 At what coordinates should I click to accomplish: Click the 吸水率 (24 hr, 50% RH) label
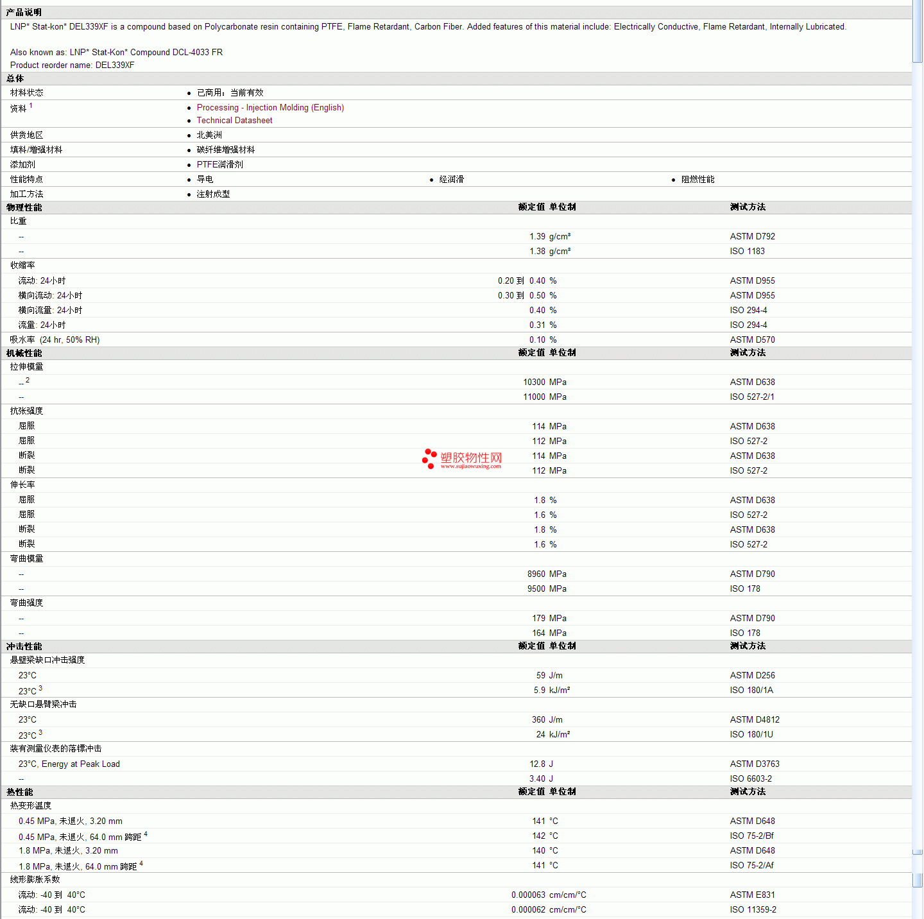coord(55,340)
